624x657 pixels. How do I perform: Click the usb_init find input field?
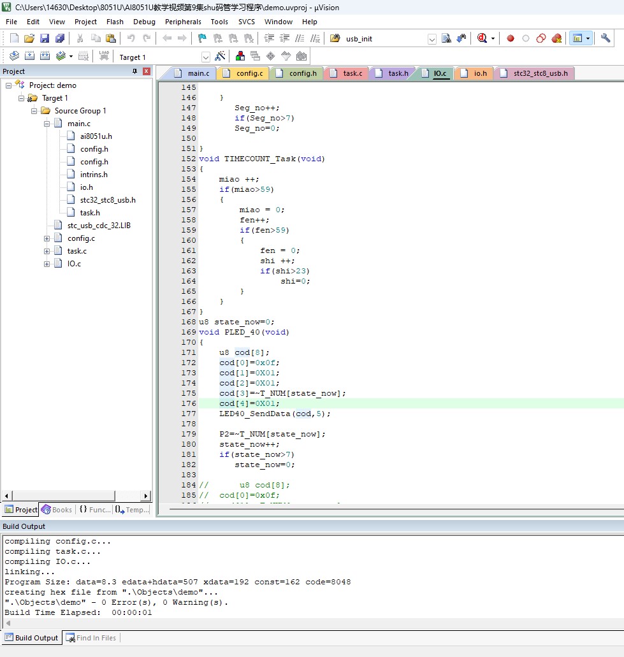coord(385,39)
